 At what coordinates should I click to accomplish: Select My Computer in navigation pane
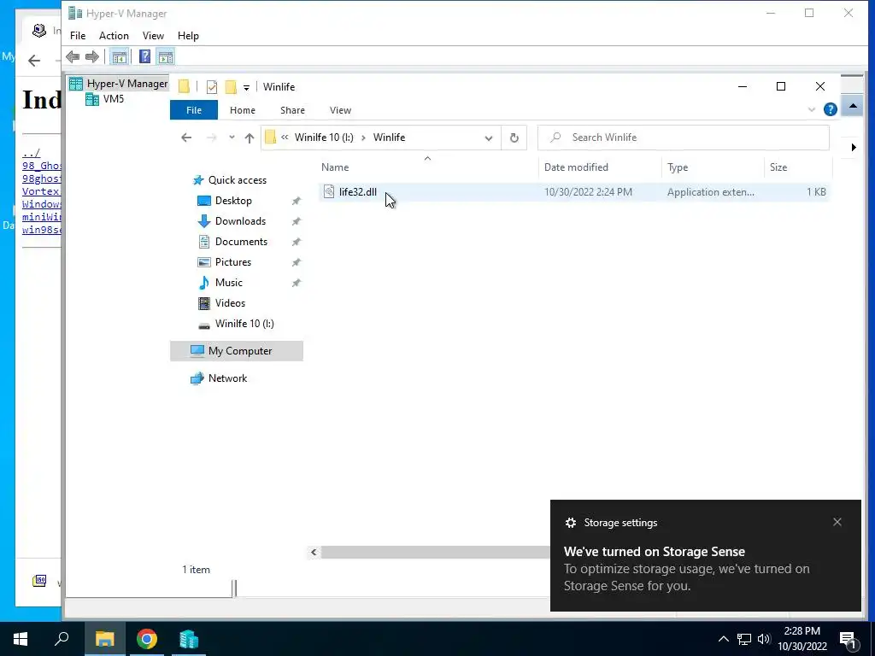coord(237,351)
